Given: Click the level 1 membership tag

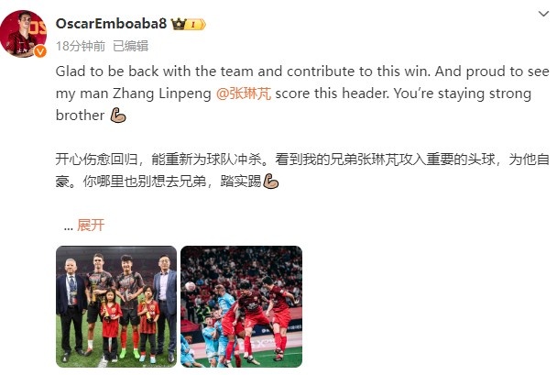Looking at the screenshot, I should [196, 24].
